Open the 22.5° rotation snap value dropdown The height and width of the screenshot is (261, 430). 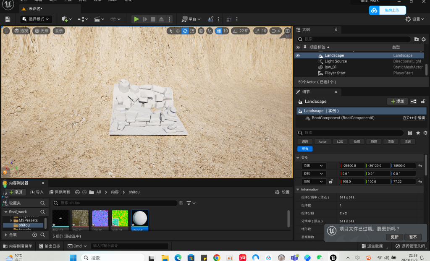point(244,31)
